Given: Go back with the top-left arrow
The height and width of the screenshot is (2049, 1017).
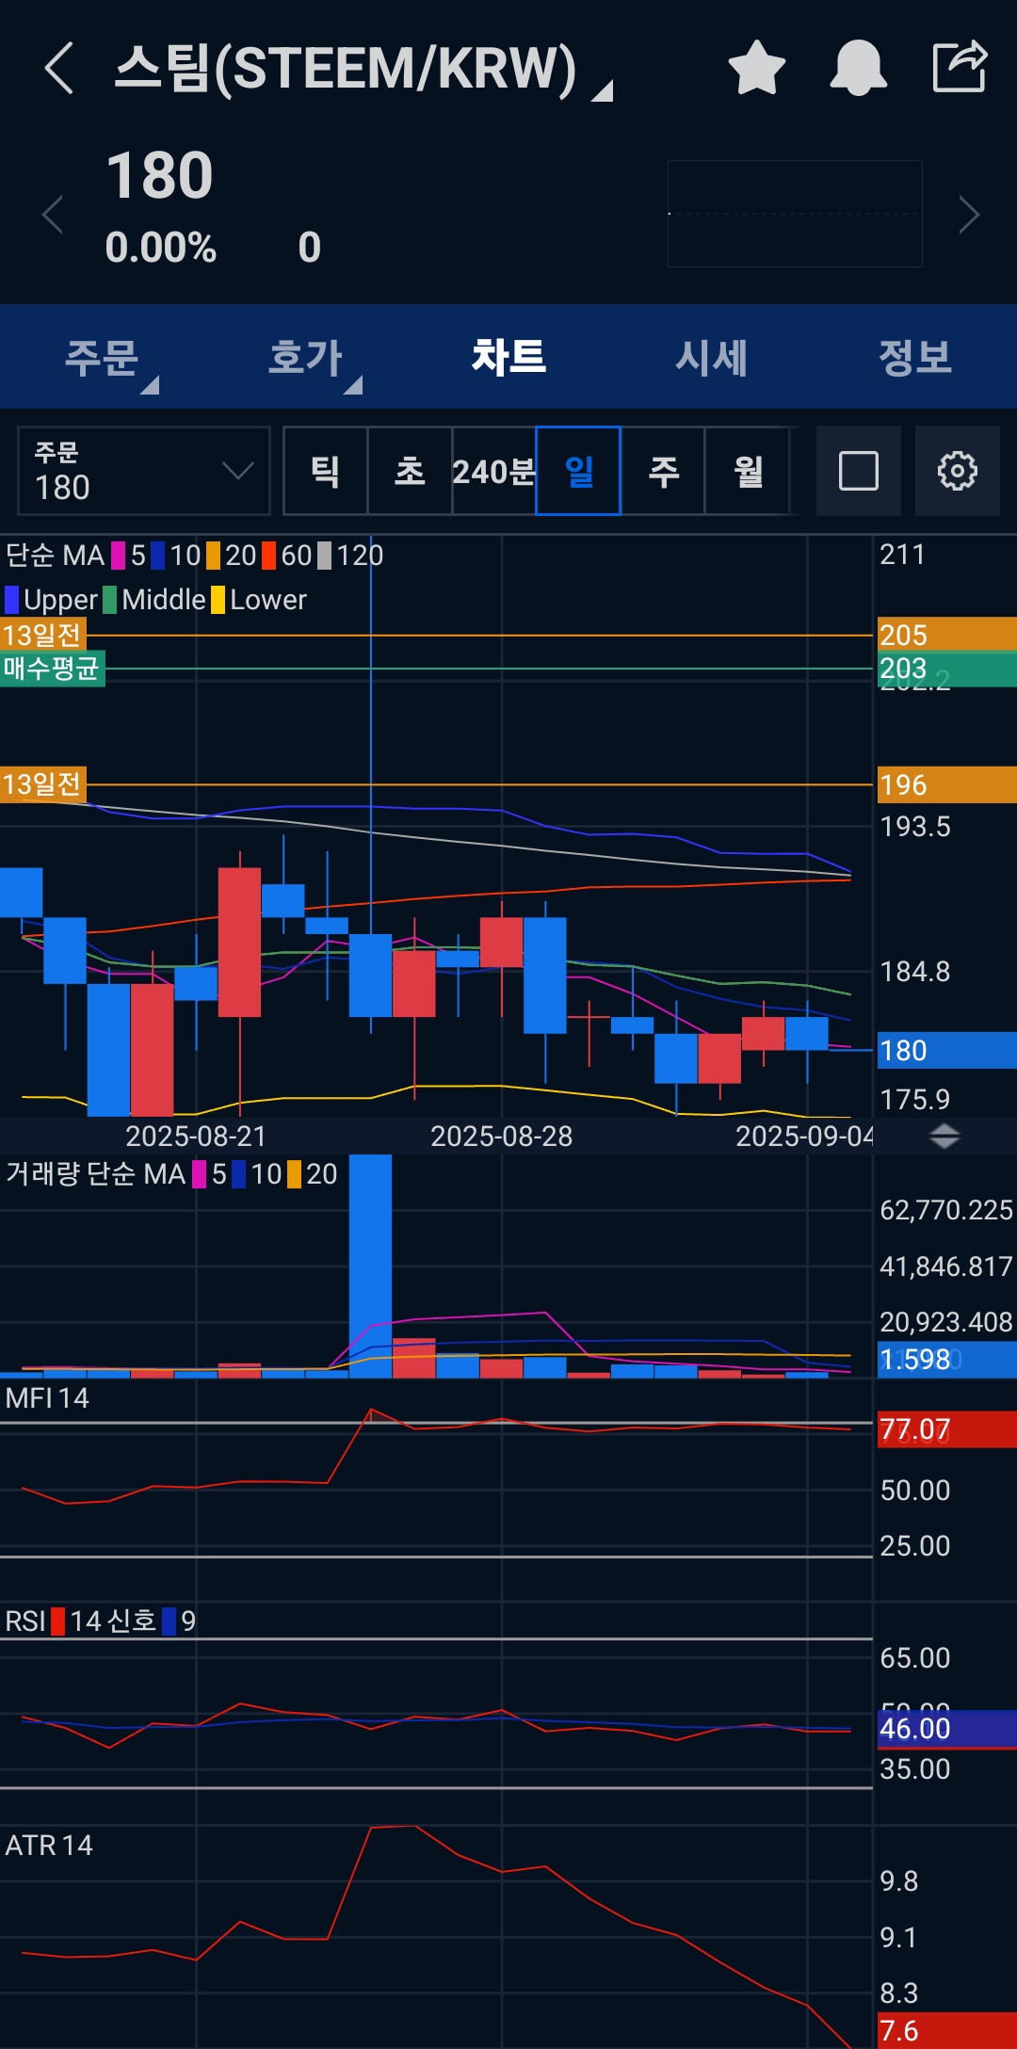Looking at the screenshot, I should [x=58, y=68].
